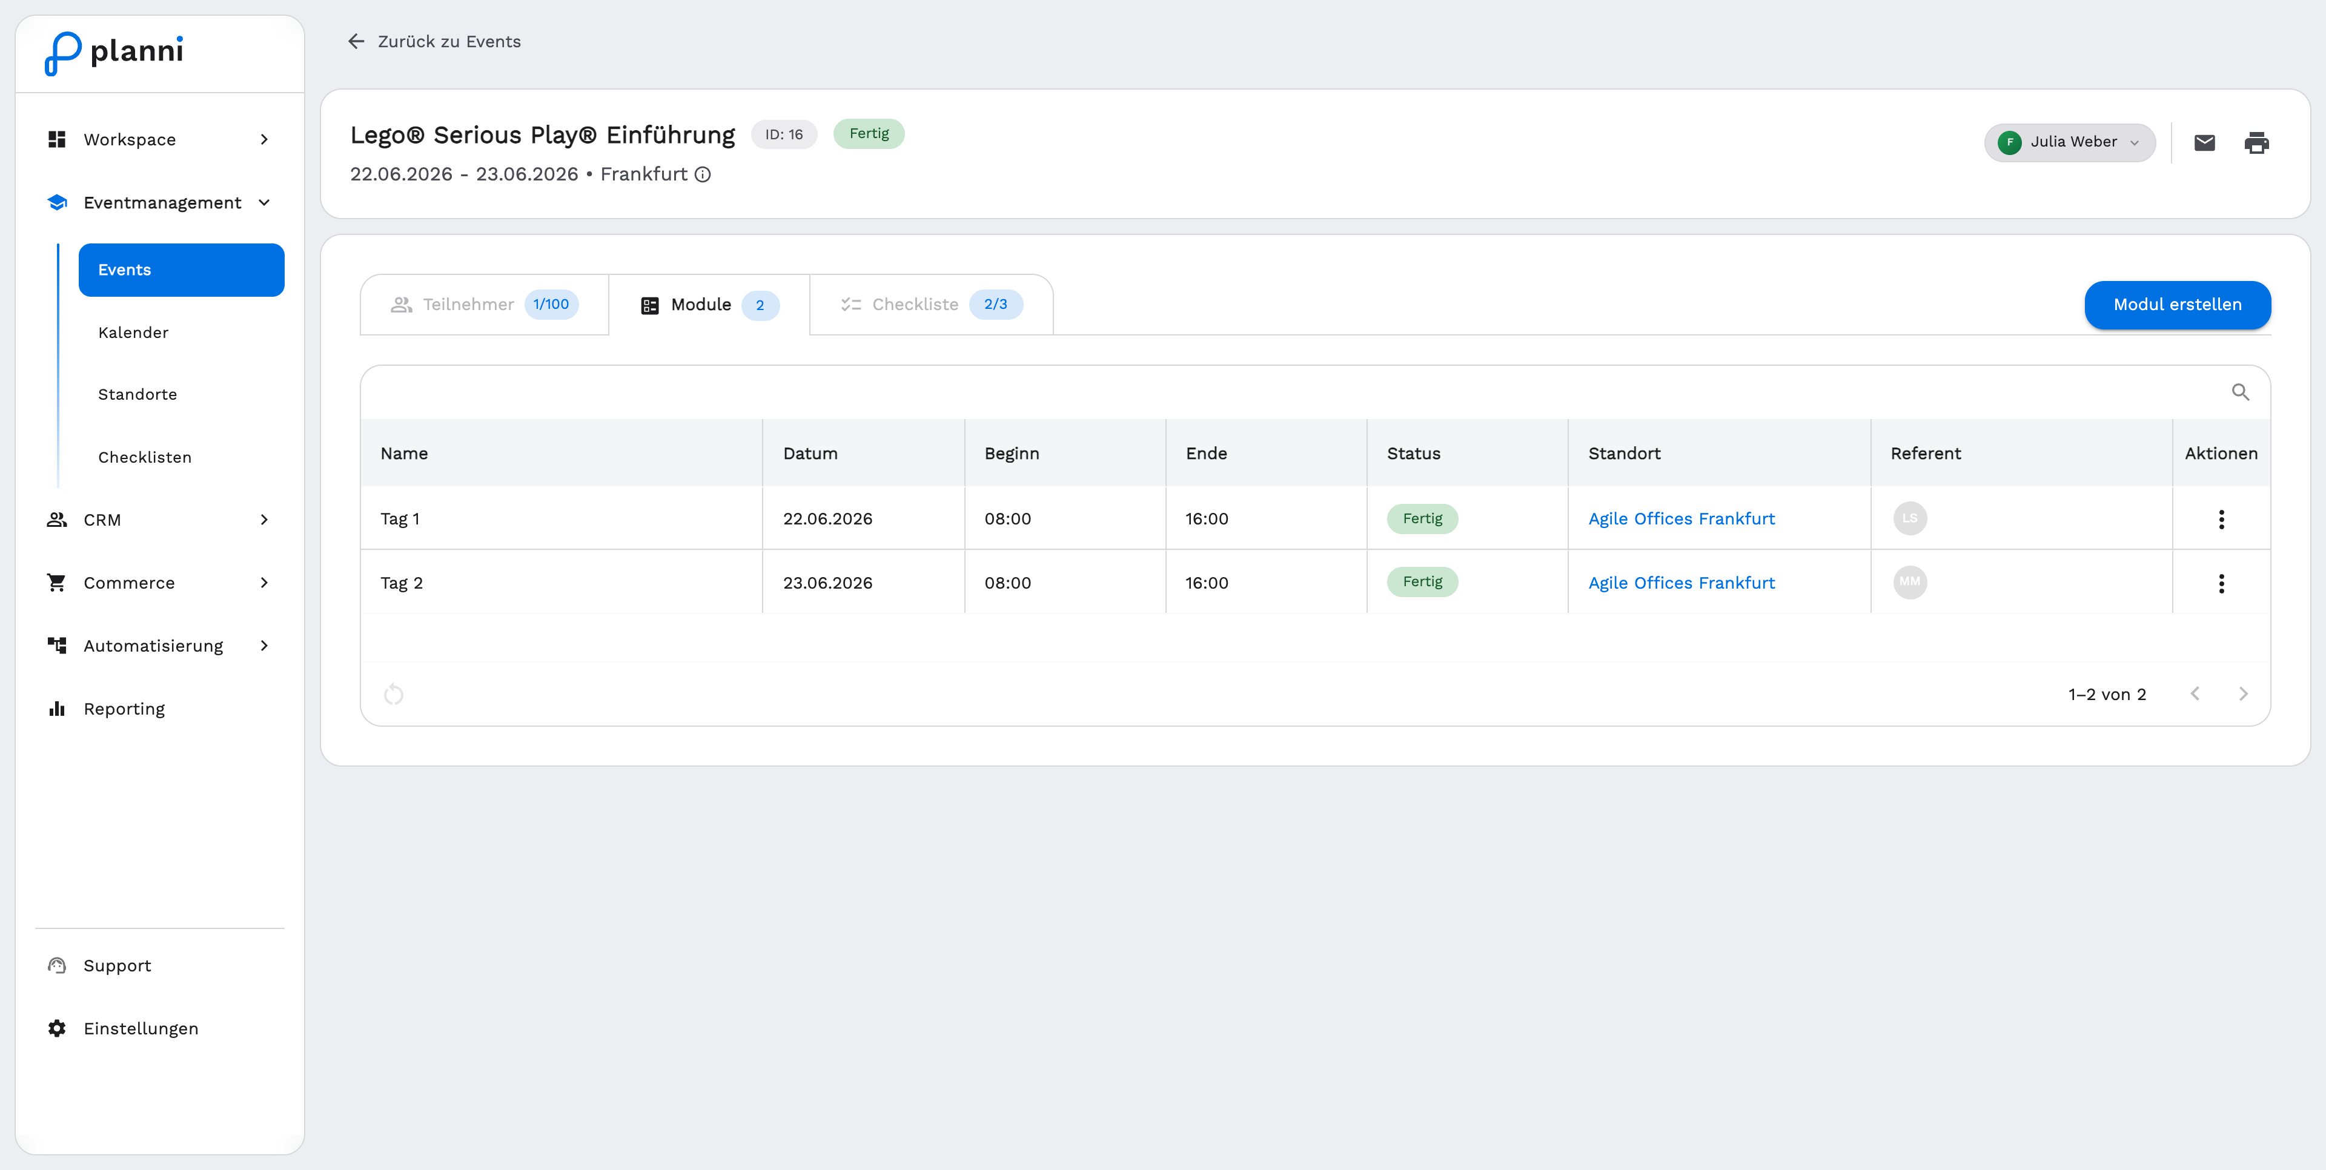The width and height of the screenshot is (2326, 1170).
Task: Open the Julia Weber dropdown
Action: pyautogui.click(x=2069, y=143)
